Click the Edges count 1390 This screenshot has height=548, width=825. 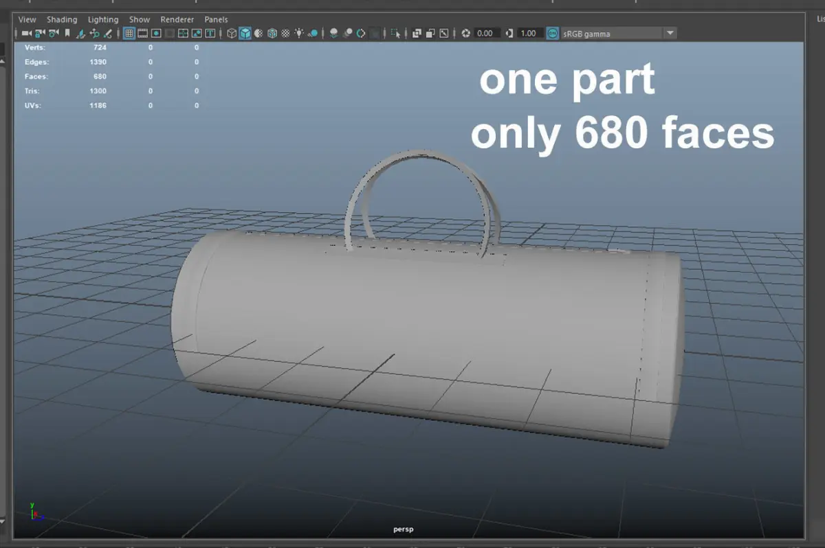[98, 62]
